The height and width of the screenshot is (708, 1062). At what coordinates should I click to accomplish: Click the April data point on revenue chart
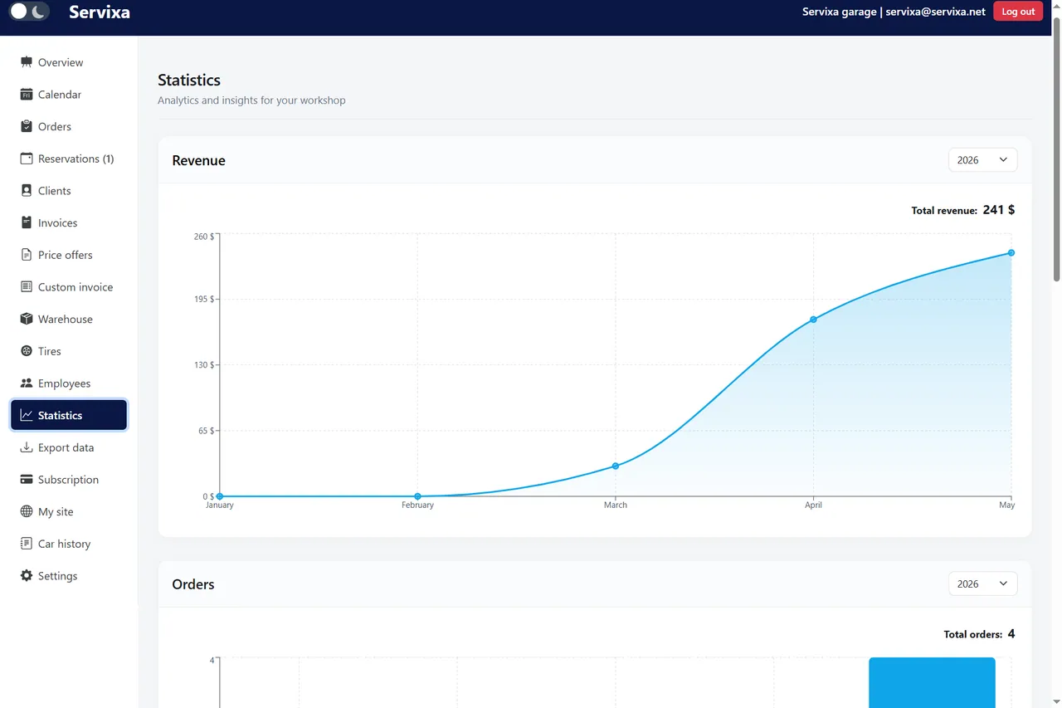[x=813, y=320]
